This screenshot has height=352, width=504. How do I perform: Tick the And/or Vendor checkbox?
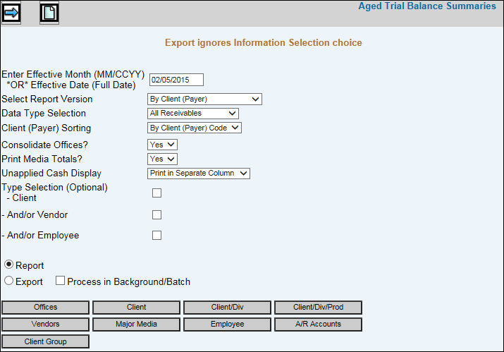click(x=157, y=214)
